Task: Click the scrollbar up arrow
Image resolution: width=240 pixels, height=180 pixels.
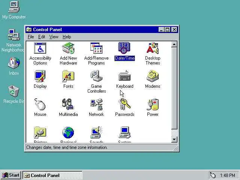Action: tap(174, 44)
